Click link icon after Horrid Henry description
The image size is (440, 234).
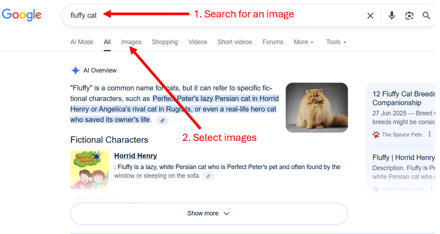click(x=208, y=176)
